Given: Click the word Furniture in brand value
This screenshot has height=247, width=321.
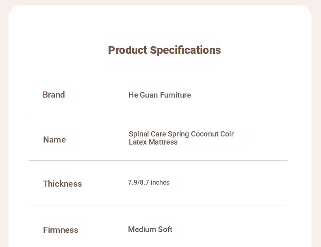Looking at the screenshot, I should (x=176, y=95).
